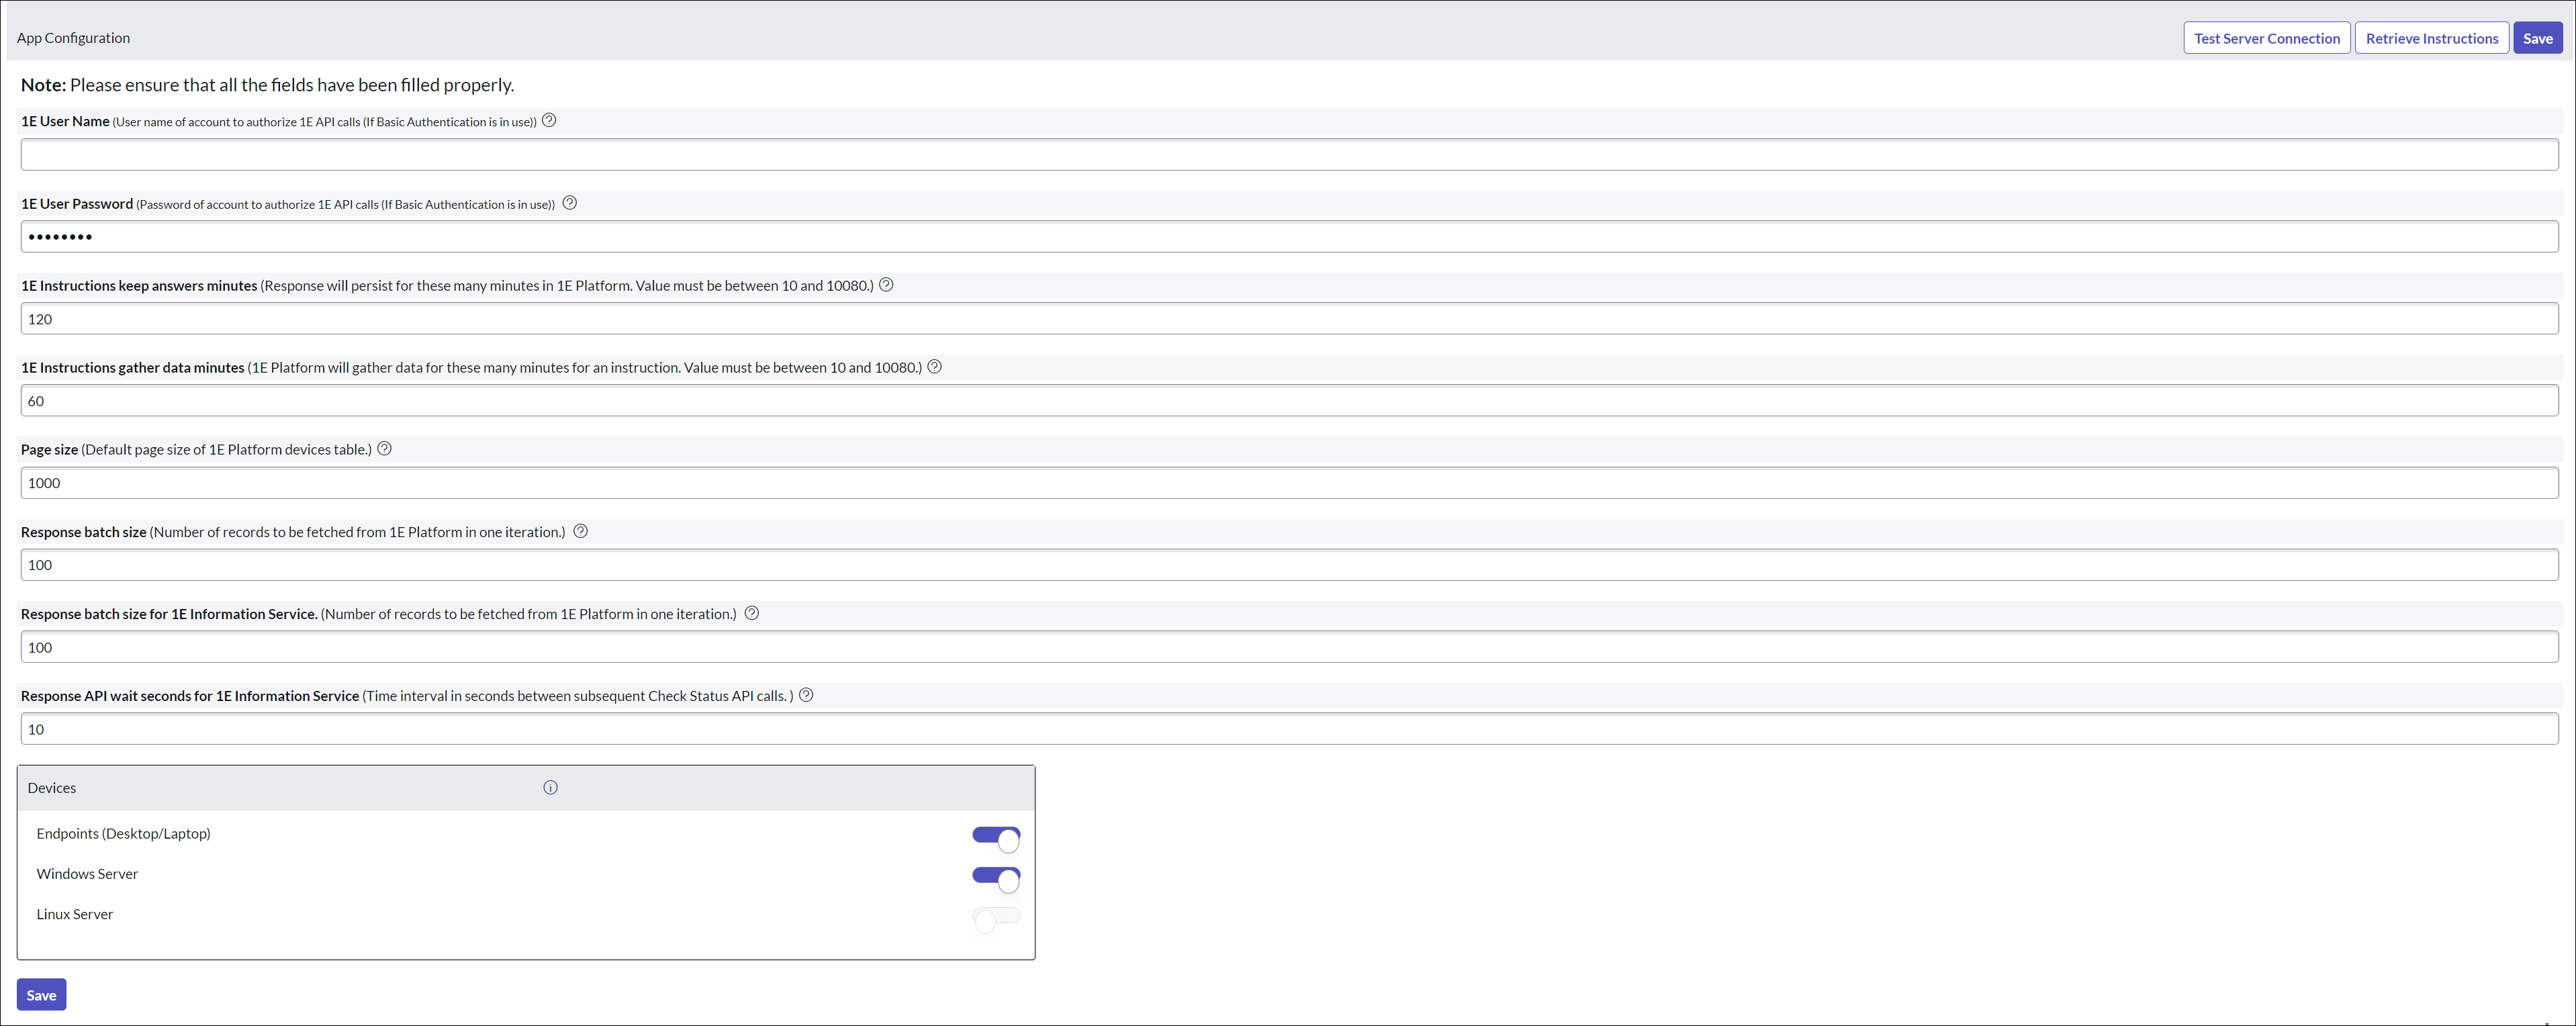Enable Linux Server toggle
This screenshot has width=2576, height=1026.
(x=996, y=918)
